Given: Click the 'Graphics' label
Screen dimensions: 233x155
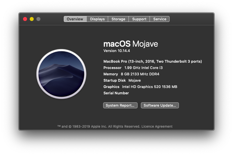Looking at the screenshot, I should click(x=111, y=87).
